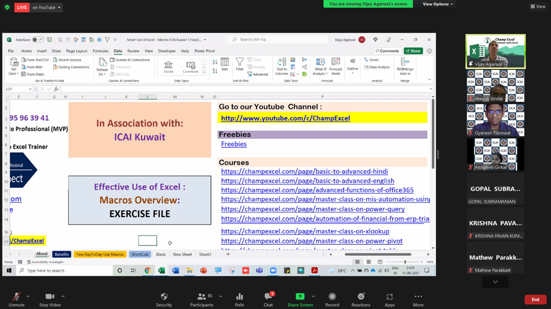
Task: Open the Power Pivot ribbon tab
Action: pos(205,51)
